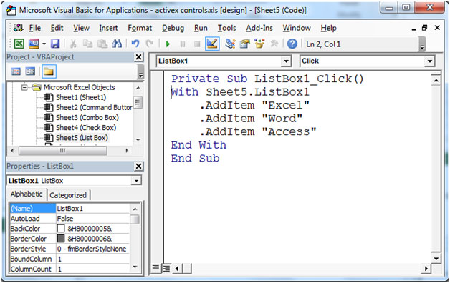Image resolution: width=450 pixels, height=283 pixels.
Task: Click the Insert UserForm toolbar icon
Action: pyautogui.click(x=34, y=44)
